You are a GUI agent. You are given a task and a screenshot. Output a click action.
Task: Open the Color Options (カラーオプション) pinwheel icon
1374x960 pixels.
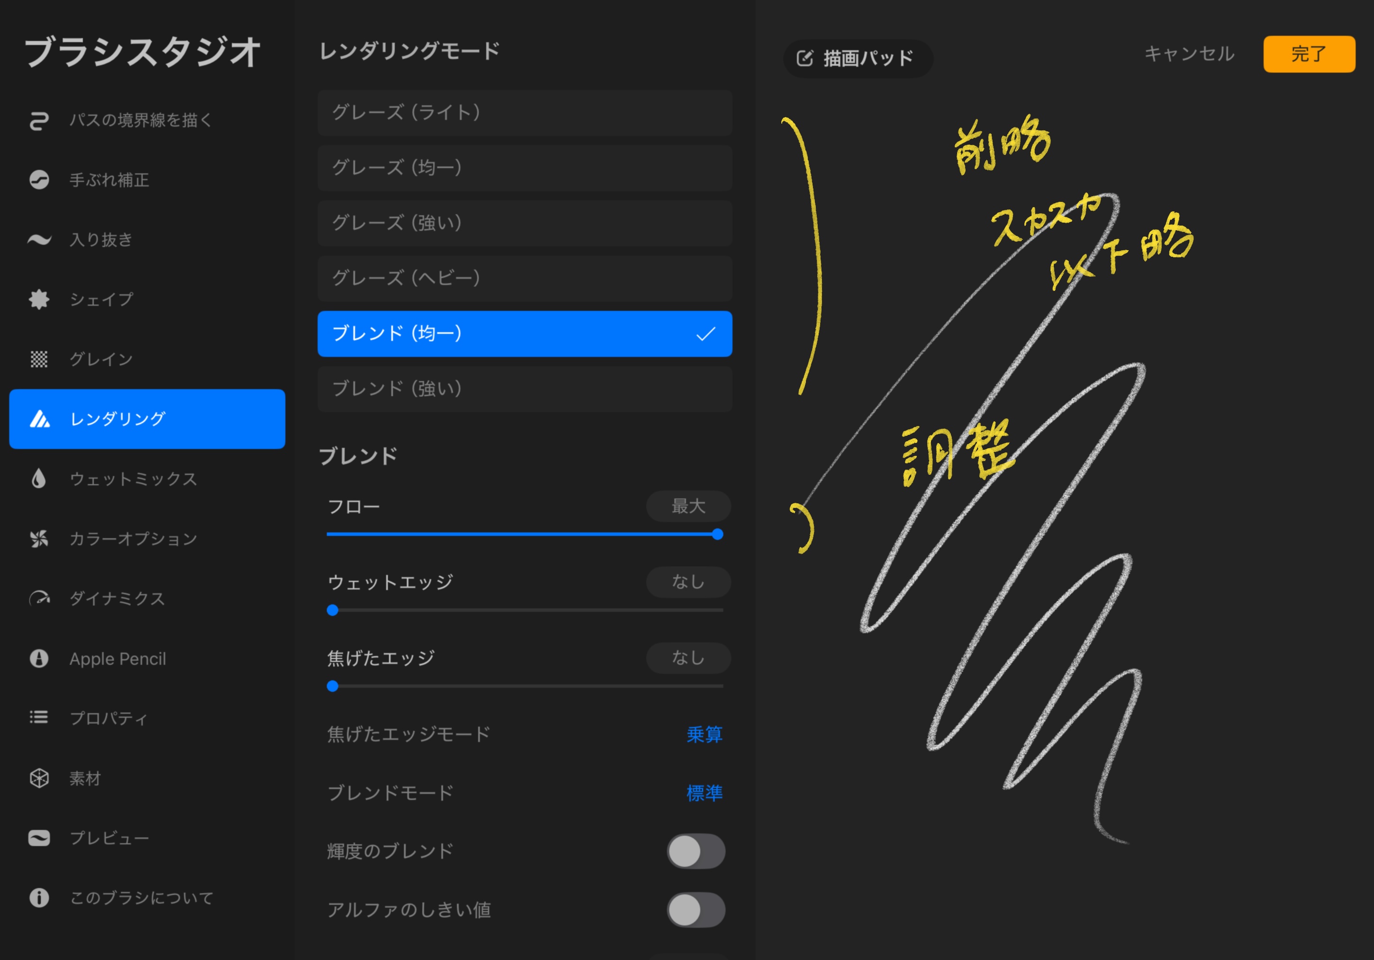[x=39, y=539]
